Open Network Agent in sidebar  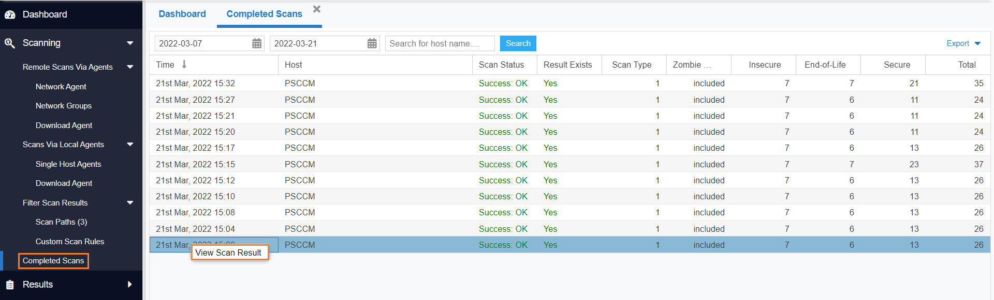61,87
